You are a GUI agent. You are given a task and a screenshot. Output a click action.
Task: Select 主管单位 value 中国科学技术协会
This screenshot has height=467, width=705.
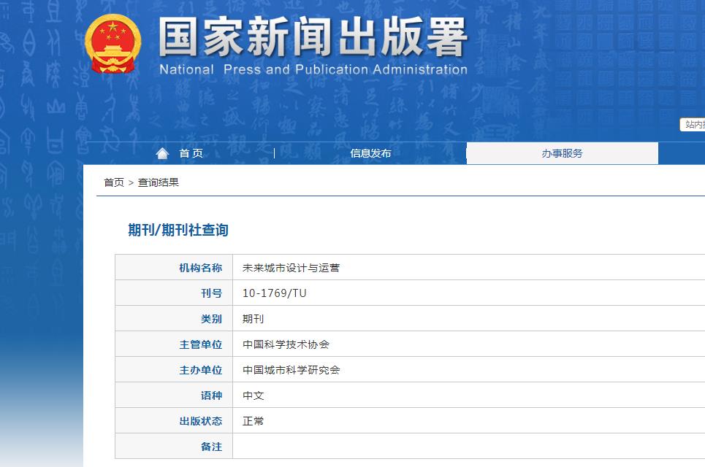pyautogui.click(x=286, y=344)
